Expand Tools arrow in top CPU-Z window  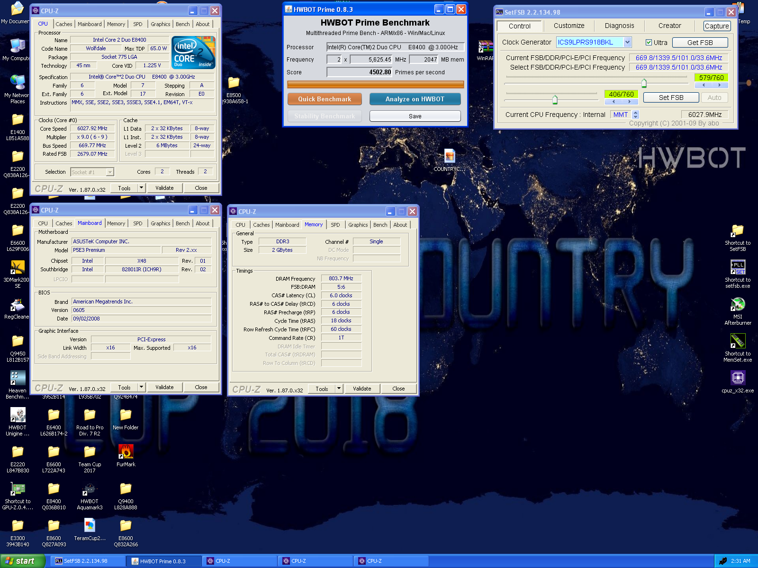coord(141,188)
